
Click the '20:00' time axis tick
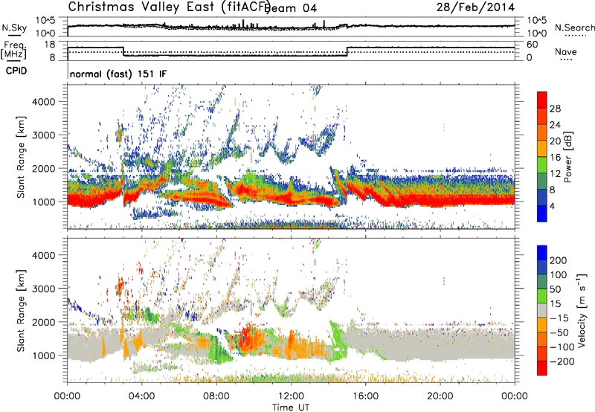pyautogui.click(x=440, y=396)
